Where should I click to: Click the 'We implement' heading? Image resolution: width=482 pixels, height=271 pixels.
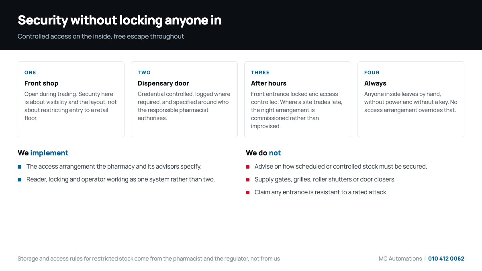(43, 153)
